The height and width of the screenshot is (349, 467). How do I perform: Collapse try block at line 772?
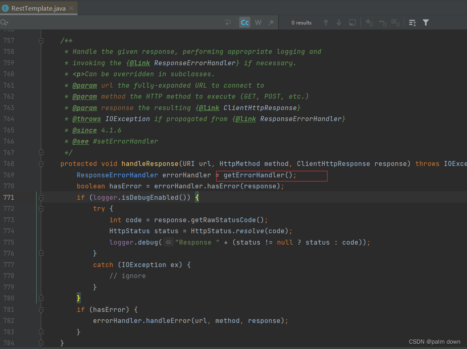pyautogui.click(x=41, y=209)
